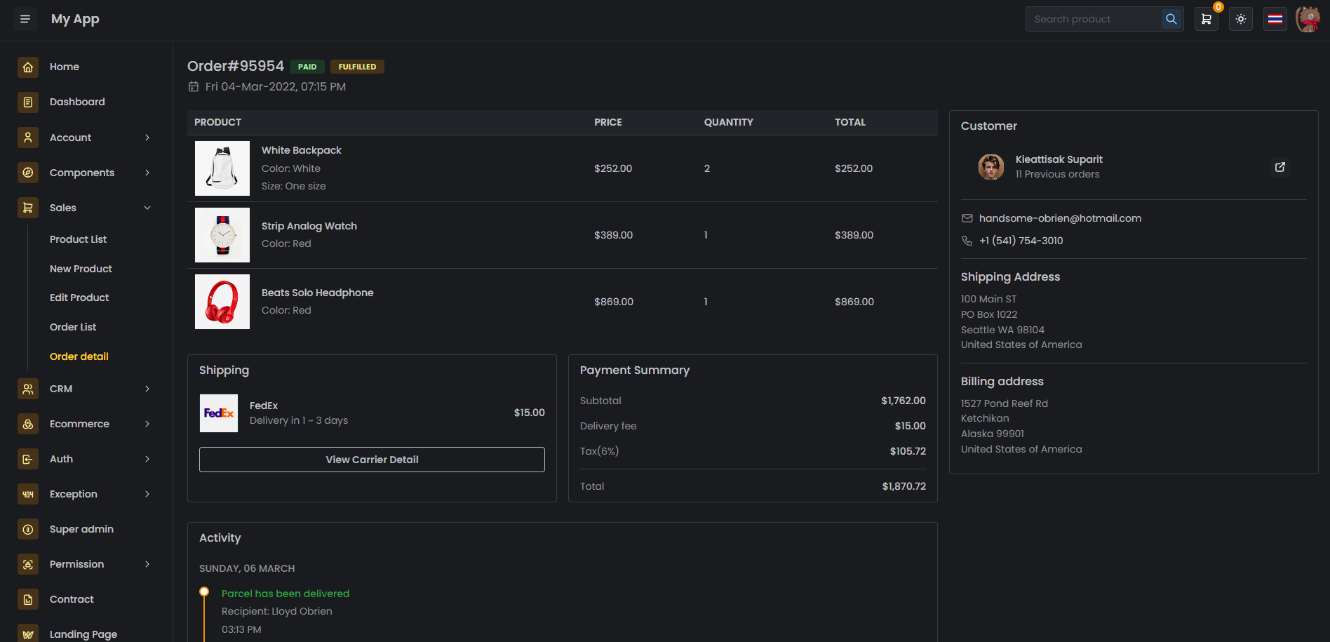
Task: Expand the Account menu chevron
Action: click(147, 138)
